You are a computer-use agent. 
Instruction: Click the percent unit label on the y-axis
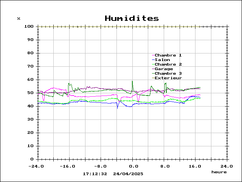19,19
